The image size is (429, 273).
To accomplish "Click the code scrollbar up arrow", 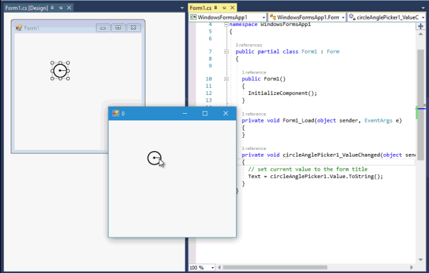I will coord(420,34).
